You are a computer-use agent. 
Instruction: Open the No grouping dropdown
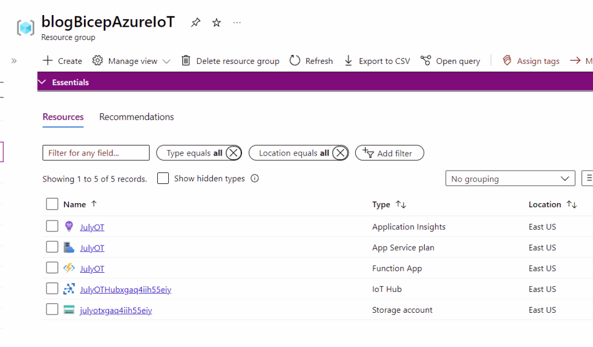(x=509, y=179)
